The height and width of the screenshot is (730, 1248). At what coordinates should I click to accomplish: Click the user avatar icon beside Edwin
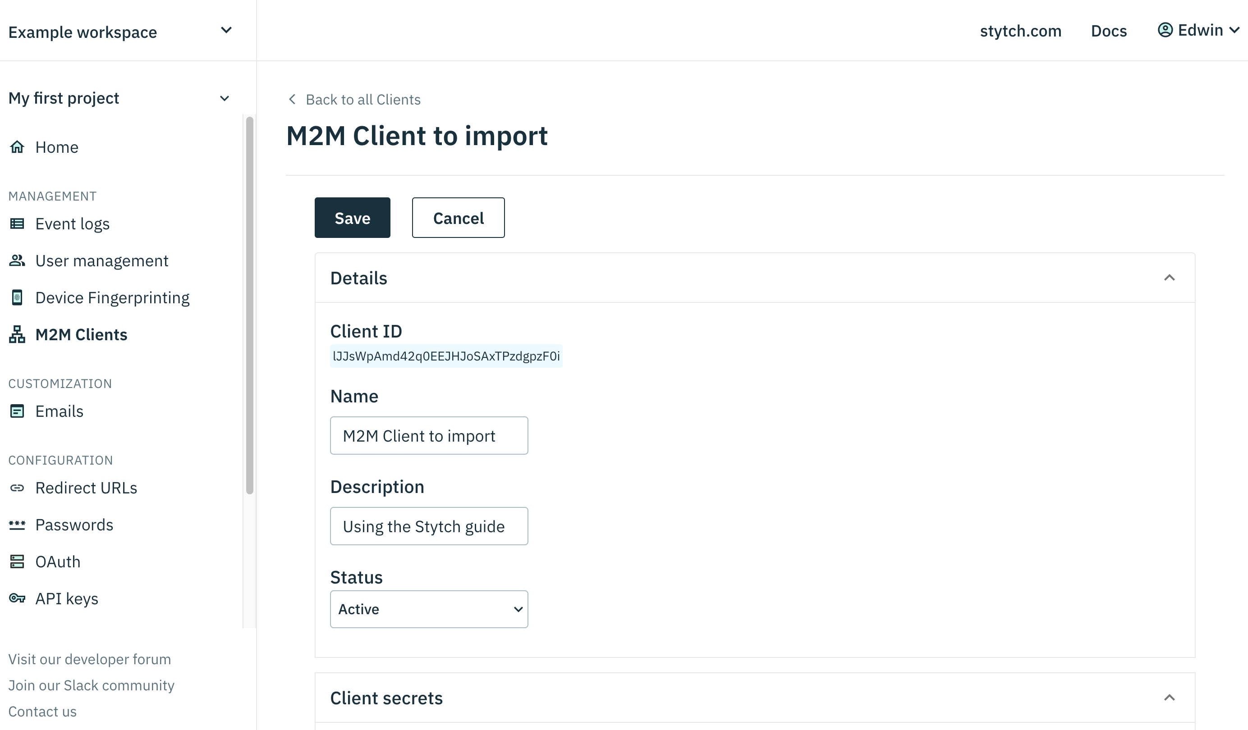pyautogui.click(x=1165, y=30)
